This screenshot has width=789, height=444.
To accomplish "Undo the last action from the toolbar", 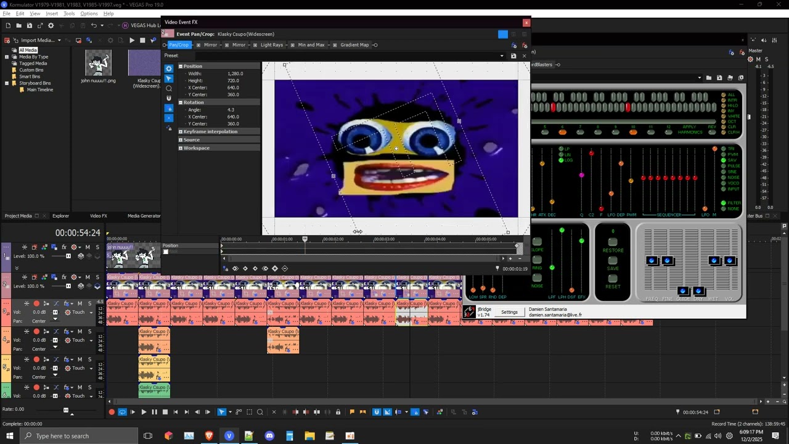I will click(x=93, y=25).
